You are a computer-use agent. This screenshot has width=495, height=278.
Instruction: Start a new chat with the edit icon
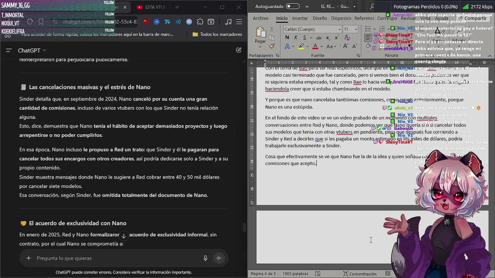[x=239, y=50]
